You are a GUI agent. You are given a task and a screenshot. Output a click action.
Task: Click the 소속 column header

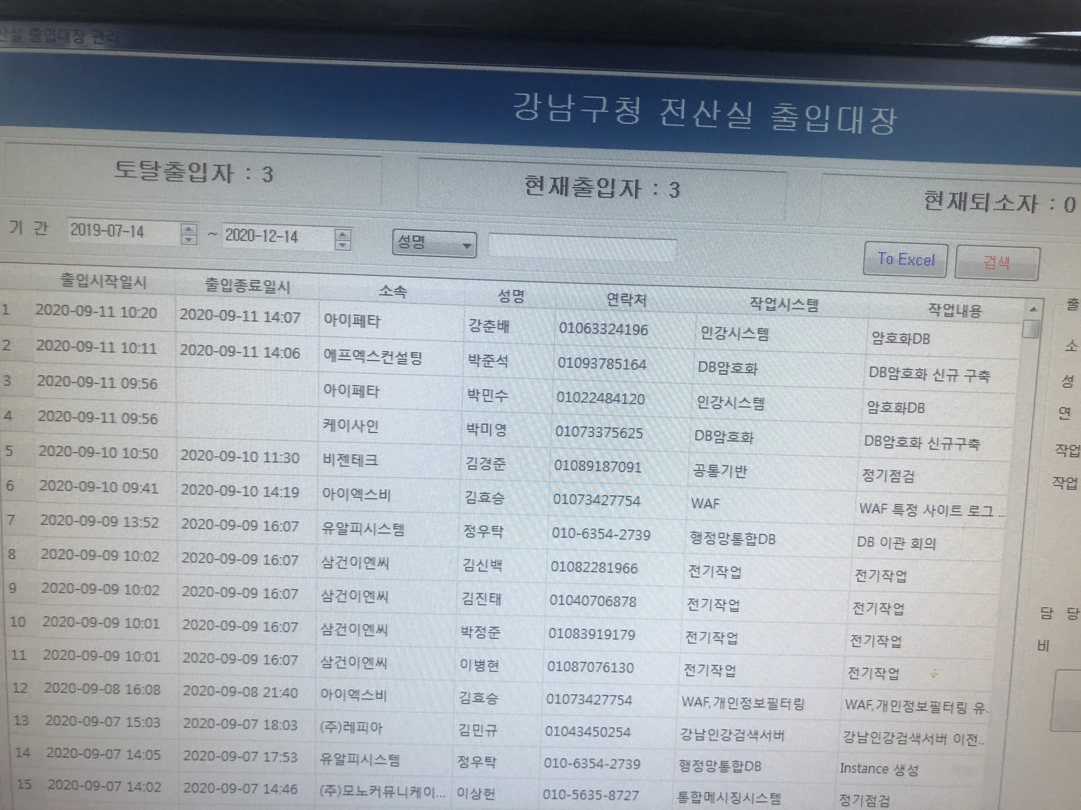coord(392,291)
